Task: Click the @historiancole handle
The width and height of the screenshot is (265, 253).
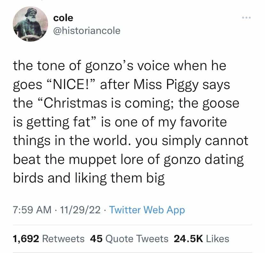Action: (x=87, y=31)
